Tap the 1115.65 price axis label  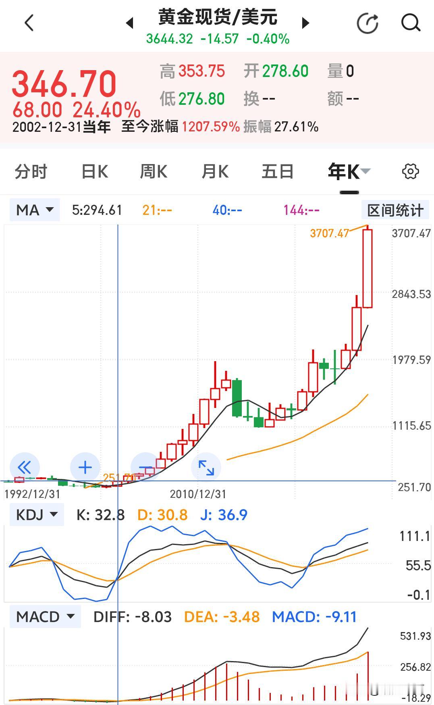[x=411, y=426]
